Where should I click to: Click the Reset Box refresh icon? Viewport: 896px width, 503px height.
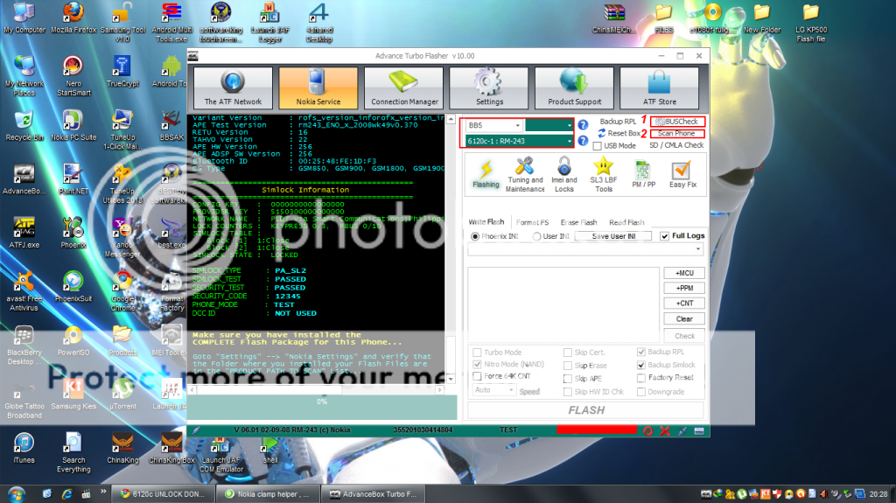pos(602,133)
